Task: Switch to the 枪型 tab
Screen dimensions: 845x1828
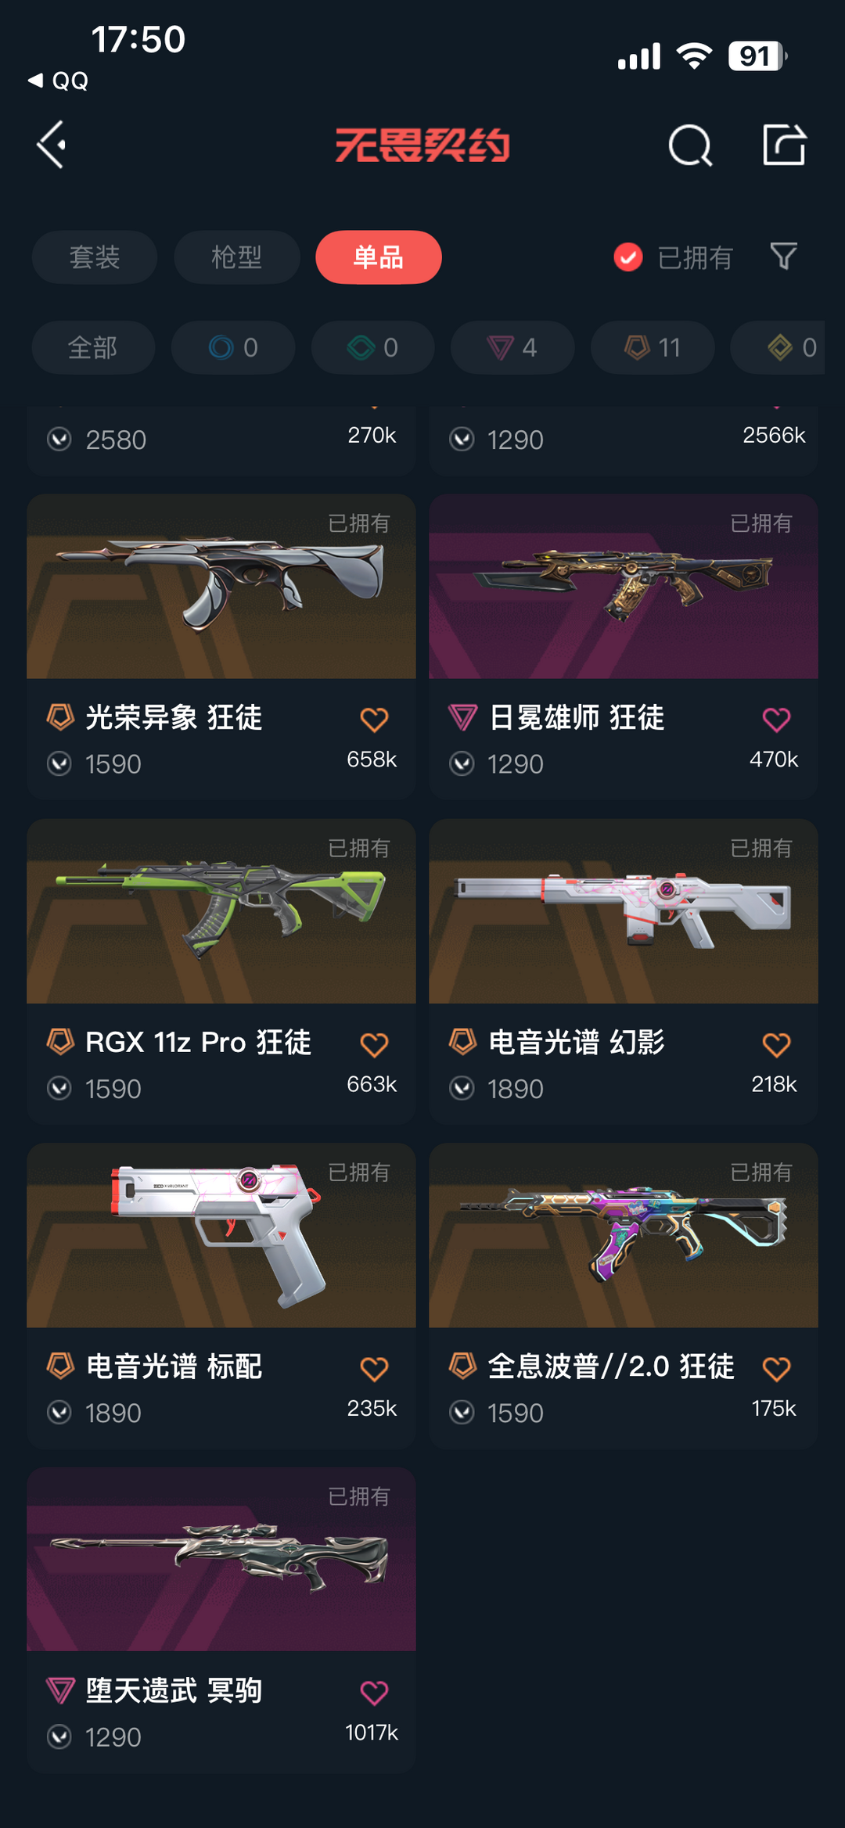Action: [x=237, y=257]
